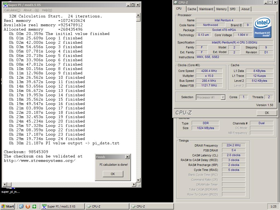The width and height of the screenshot is (280, 210).
Task: Switch to the Memory tab in CPU-Z
Action: coord(221,9)
